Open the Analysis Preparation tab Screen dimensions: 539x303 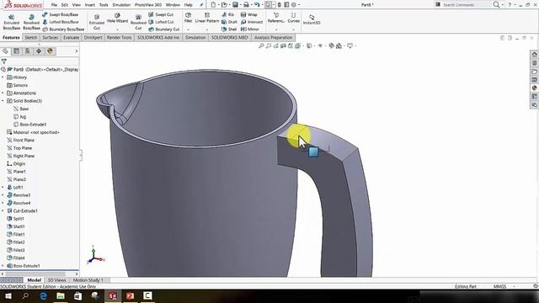coord(273,37)
